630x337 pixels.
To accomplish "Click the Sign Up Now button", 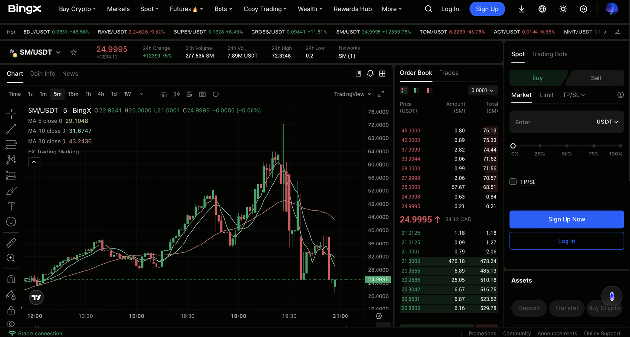I will coord(567,219).
